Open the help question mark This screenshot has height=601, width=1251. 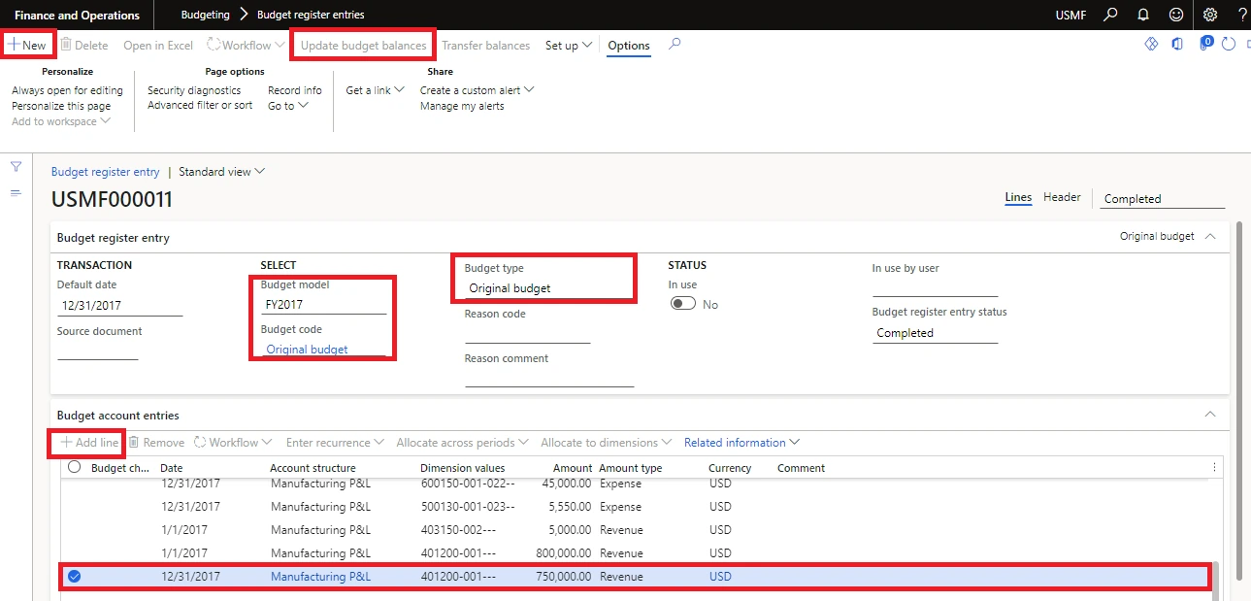(1242, 15)
